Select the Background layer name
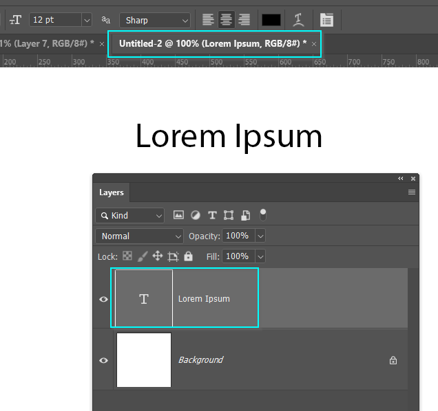The image size is (438, 411). coord(200,360)
